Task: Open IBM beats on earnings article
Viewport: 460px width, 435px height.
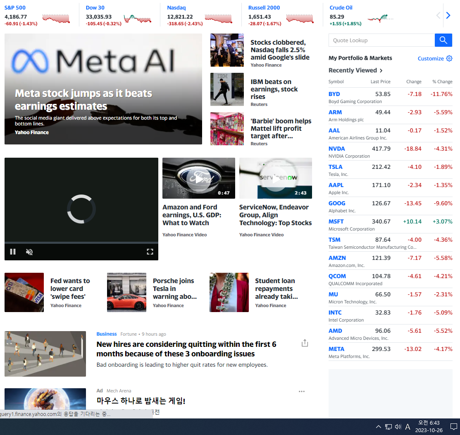Action: click(x=274, y=89)
